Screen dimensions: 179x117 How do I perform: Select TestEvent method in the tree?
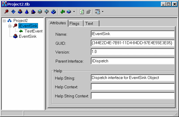pyautogui.click(x=33, y=31)
